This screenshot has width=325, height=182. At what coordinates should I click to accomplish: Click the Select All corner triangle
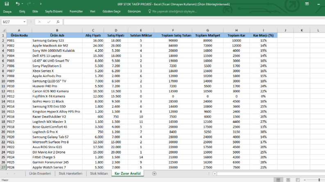[3, 30]
